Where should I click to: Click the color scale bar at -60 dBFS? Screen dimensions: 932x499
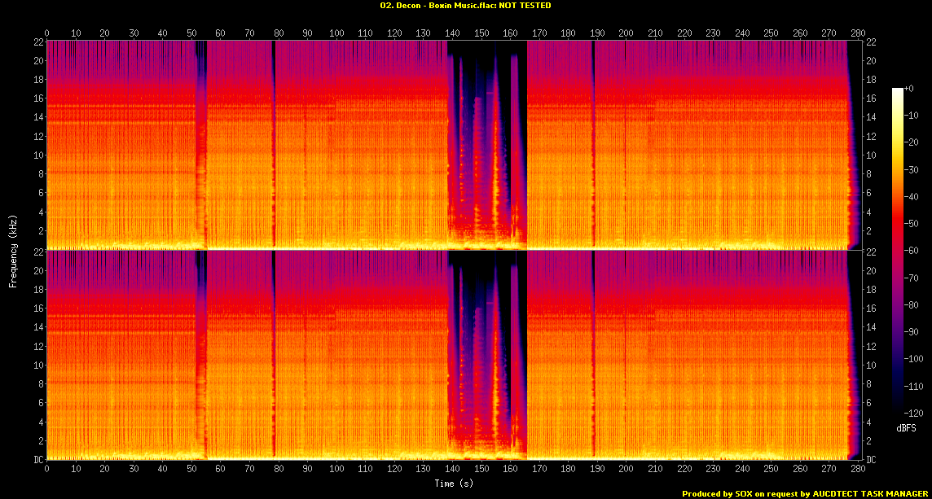tap(898, 252)
